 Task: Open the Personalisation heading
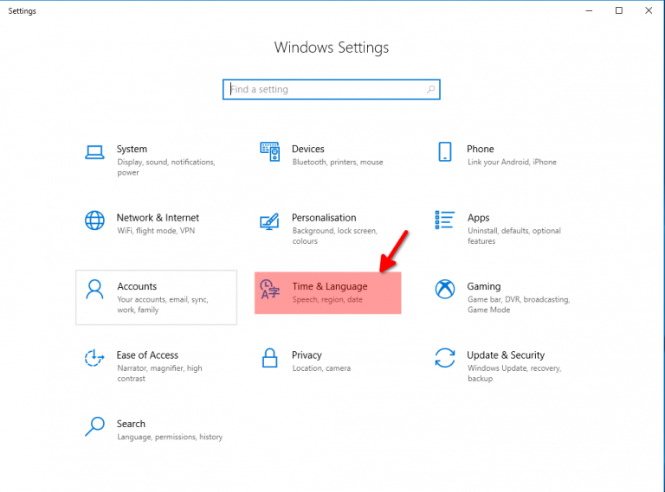pos(324,218)
